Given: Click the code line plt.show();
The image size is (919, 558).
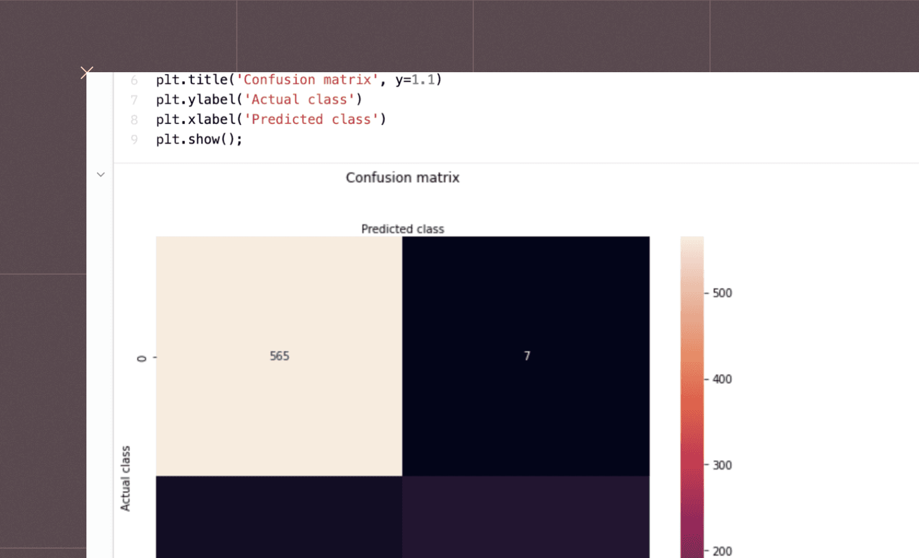Looking at the screenshot, I should point(199,139).
